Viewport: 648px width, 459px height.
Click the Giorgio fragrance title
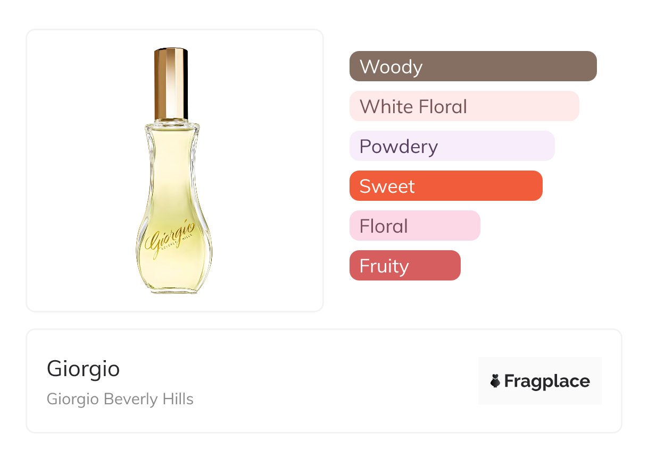click(x=84, y=368)
